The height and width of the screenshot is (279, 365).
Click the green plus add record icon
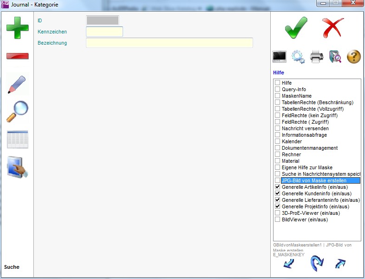(17, 27)
